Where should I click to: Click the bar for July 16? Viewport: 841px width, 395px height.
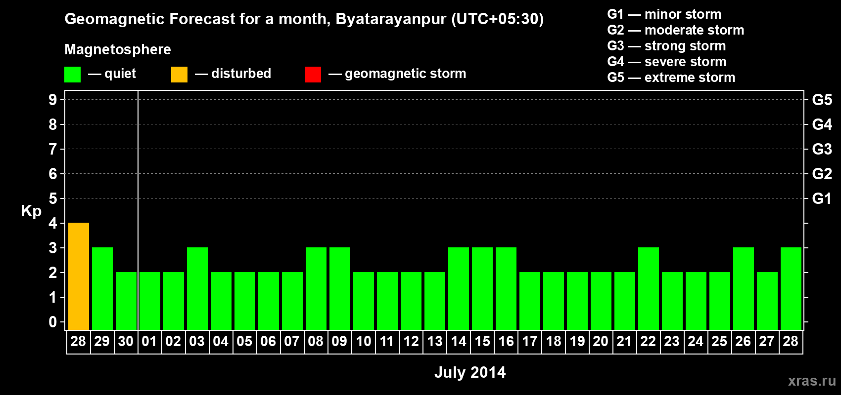506,288
